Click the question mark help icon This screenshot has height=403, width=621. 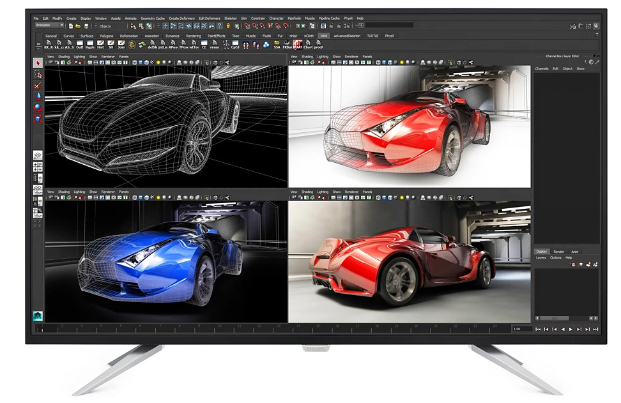(x=219, y=26)
